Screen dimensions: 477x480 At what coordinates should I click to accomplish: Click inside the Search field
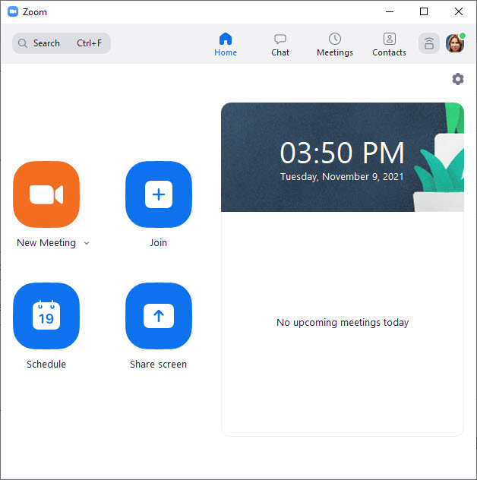62,43
